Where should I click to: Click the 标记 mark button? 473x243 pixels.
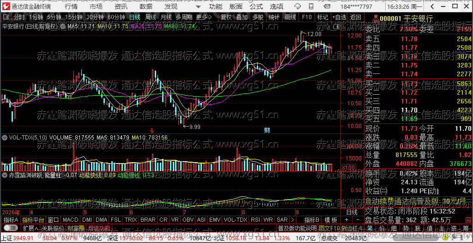323,18
